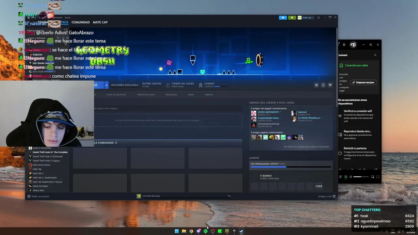418x235 pixels.
Task: Click the achievements unlocked progress bar 243/547
Action: point(291,167)
